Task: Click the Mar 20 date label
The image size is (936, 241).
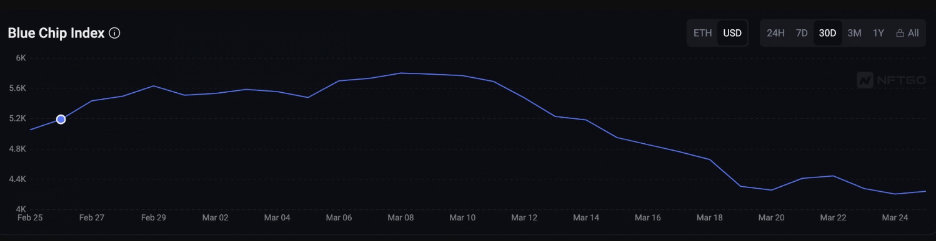Action: [771, 217]
